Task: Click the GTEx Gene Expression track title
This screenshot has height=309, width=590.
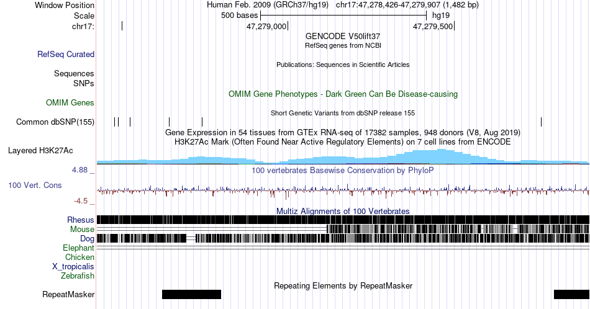Action: [343, 132]
